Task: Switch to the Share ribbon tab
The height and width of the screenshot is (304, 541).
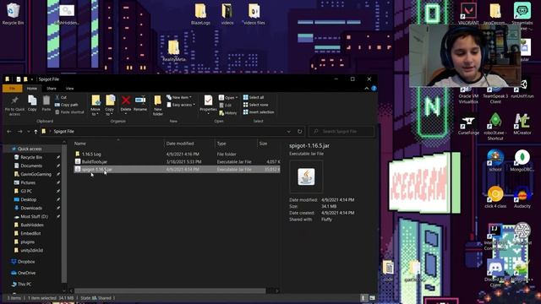Action: coord(52,89)
